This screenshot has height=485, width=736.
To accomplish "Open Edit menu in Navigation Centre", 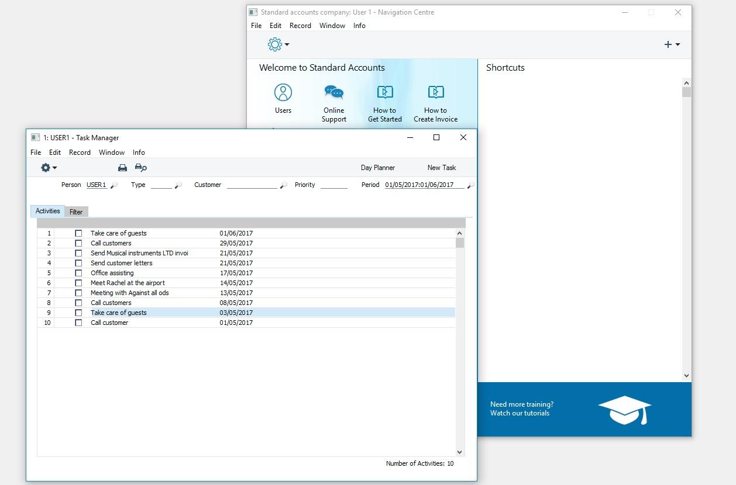I will tap(276, 26).
